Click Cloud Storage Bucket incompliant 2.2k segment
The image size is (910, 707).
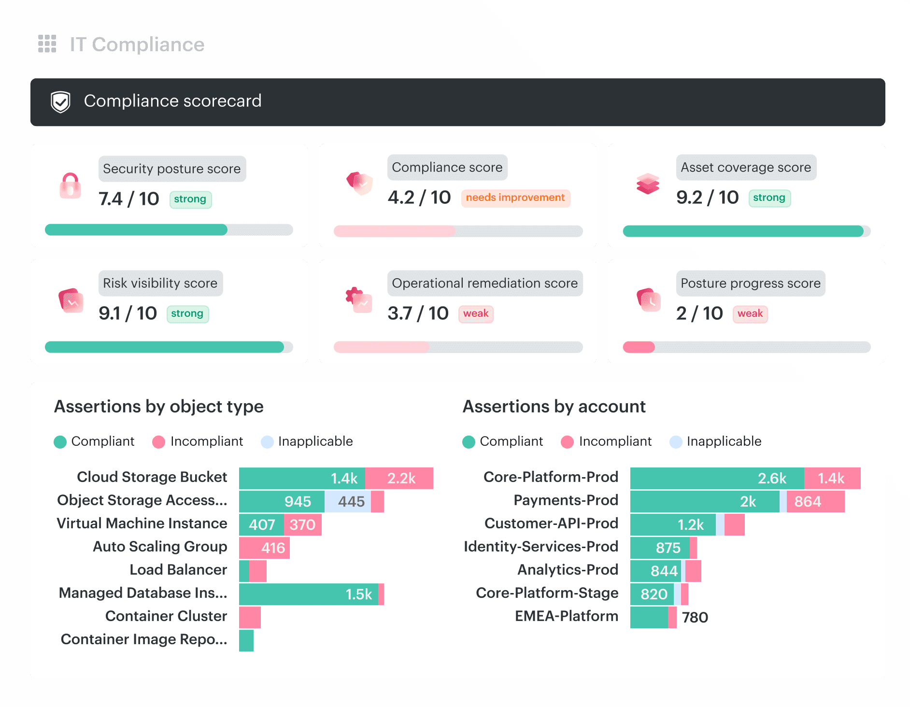click(399, 478)
